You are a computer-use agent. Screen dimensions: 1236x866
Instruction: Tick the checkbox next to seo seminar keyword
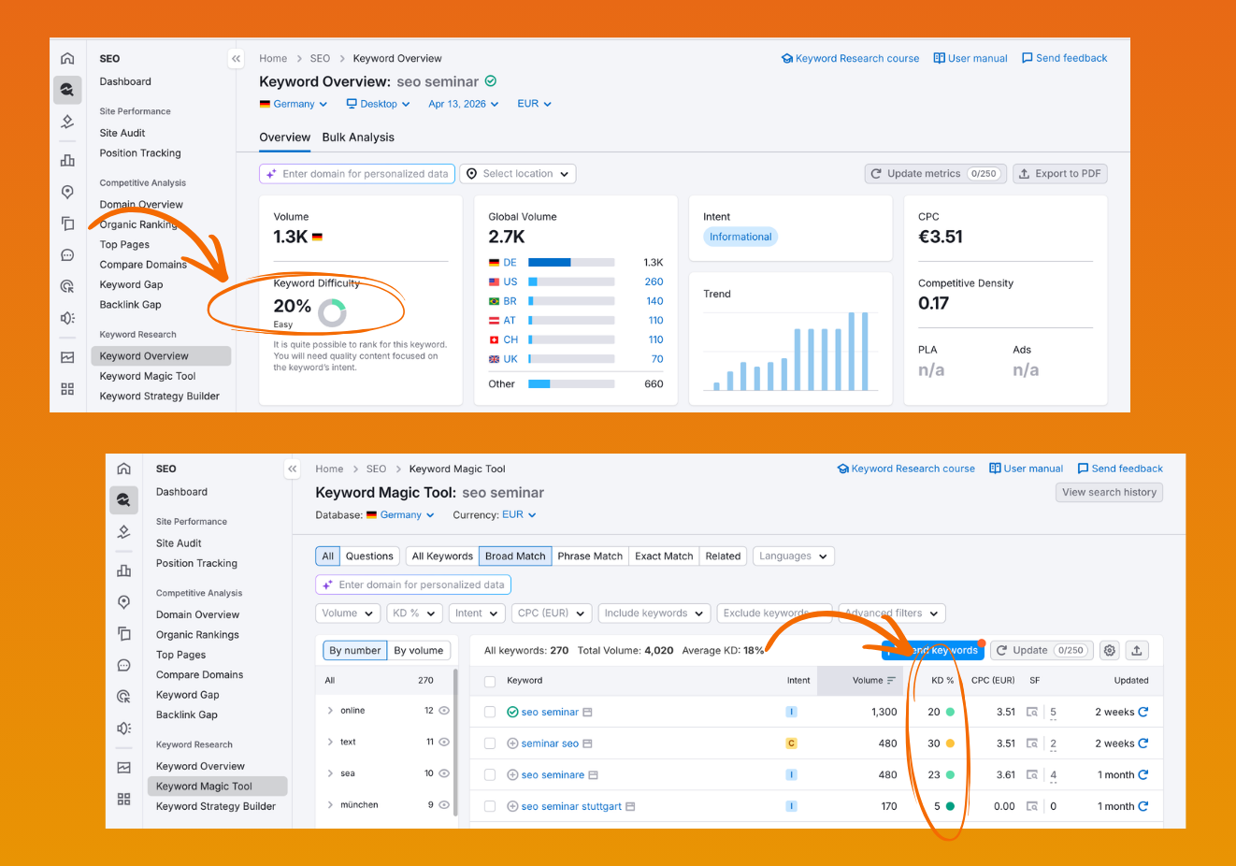point(490,712)
